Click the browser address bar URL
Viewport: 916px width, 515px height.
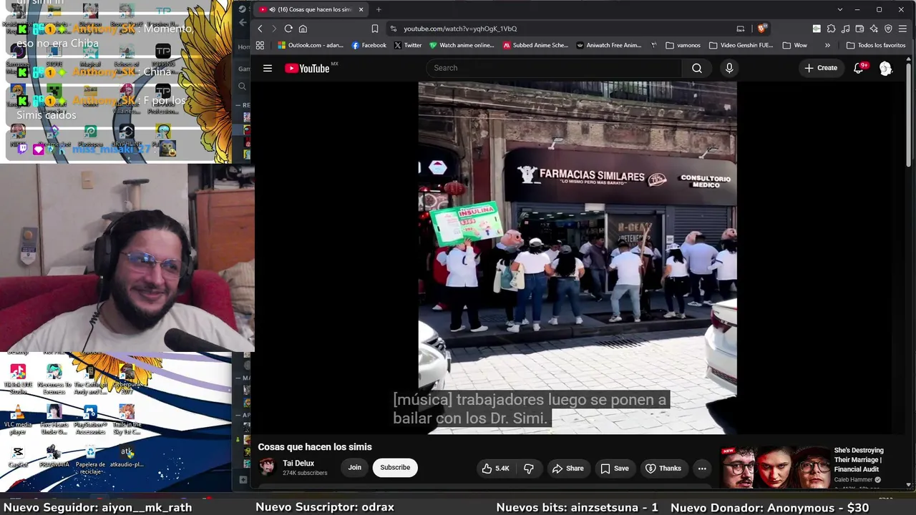(460, 29)
